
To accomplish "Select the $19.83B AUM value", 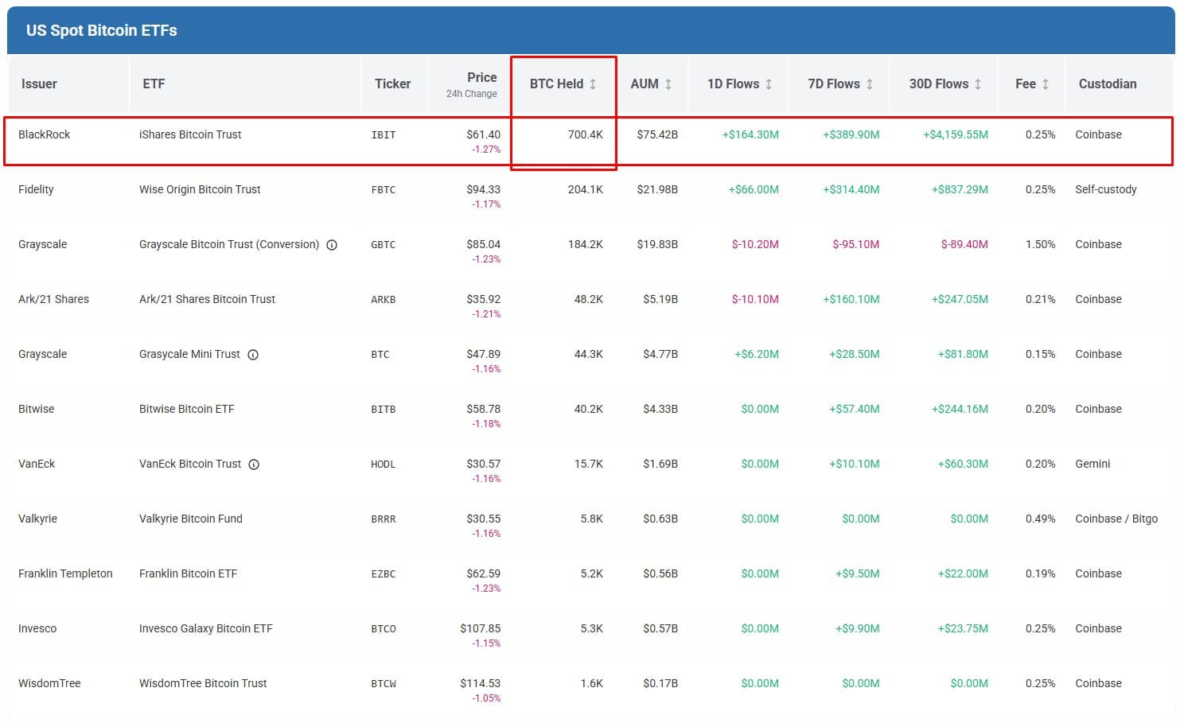I will click(657, 244).
